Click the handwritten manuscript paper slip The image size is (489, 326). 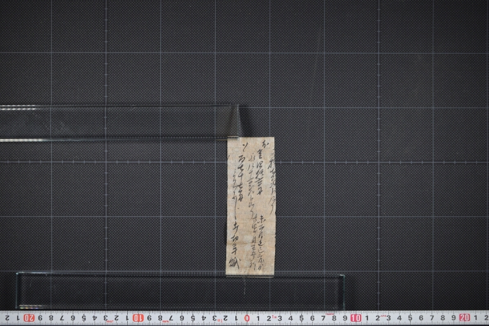[x=251, y=206]
